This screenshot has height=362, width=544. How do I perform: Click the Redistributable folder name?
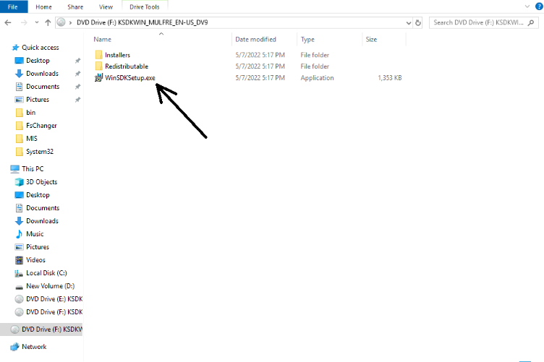[127, 66]
